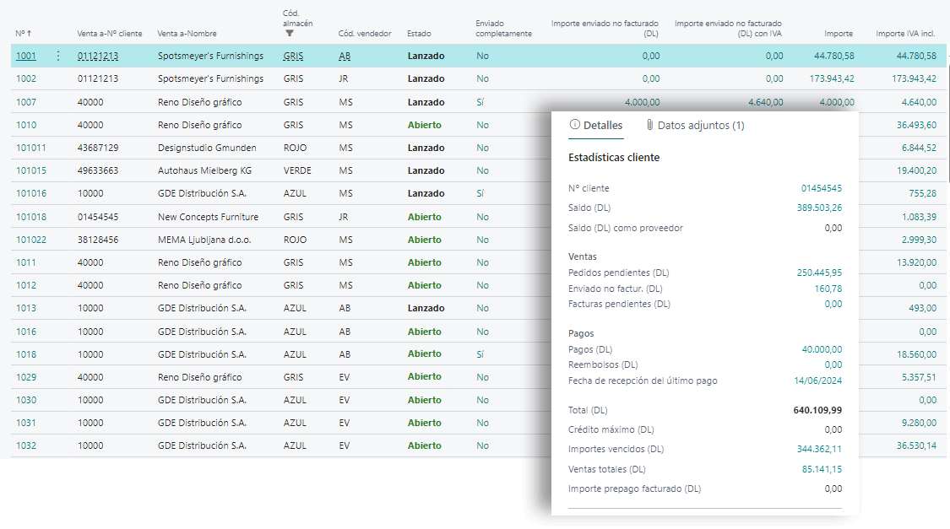The width and height of the screenshot is (950, 529).
Task: Click the info icon beside Detalles
Action: pos(575,125)
